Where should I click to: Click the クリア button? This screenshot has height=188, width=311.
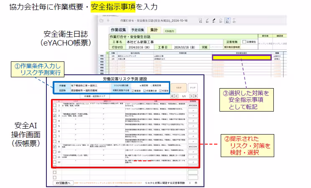(193, 88)
